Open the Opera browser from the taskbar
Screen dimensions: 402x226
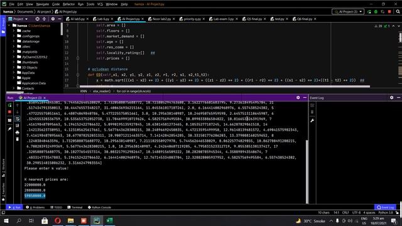point(58,220)
